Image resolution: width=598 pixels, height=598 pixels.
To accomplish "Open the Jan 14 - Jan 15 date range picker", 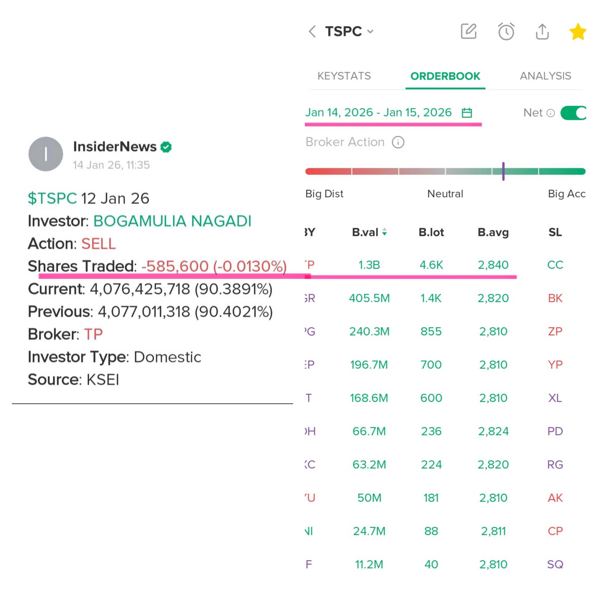I will [378, 112].
